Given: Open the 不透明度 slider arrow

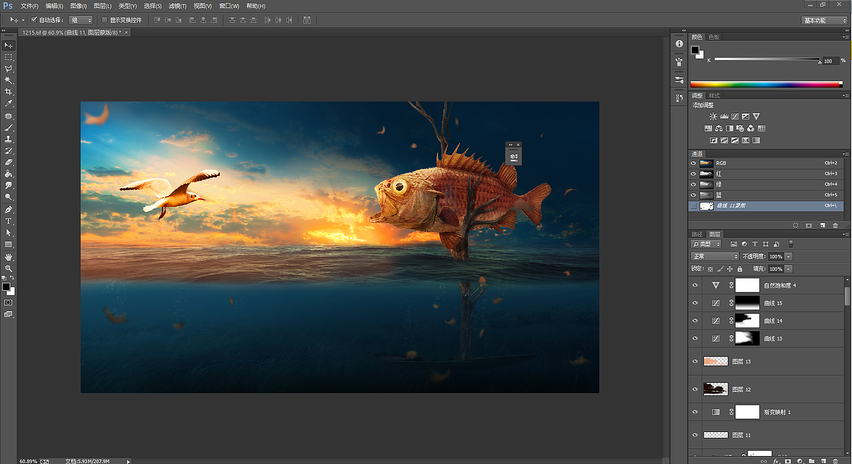Looking at the screenshot, I should [789, 256].
